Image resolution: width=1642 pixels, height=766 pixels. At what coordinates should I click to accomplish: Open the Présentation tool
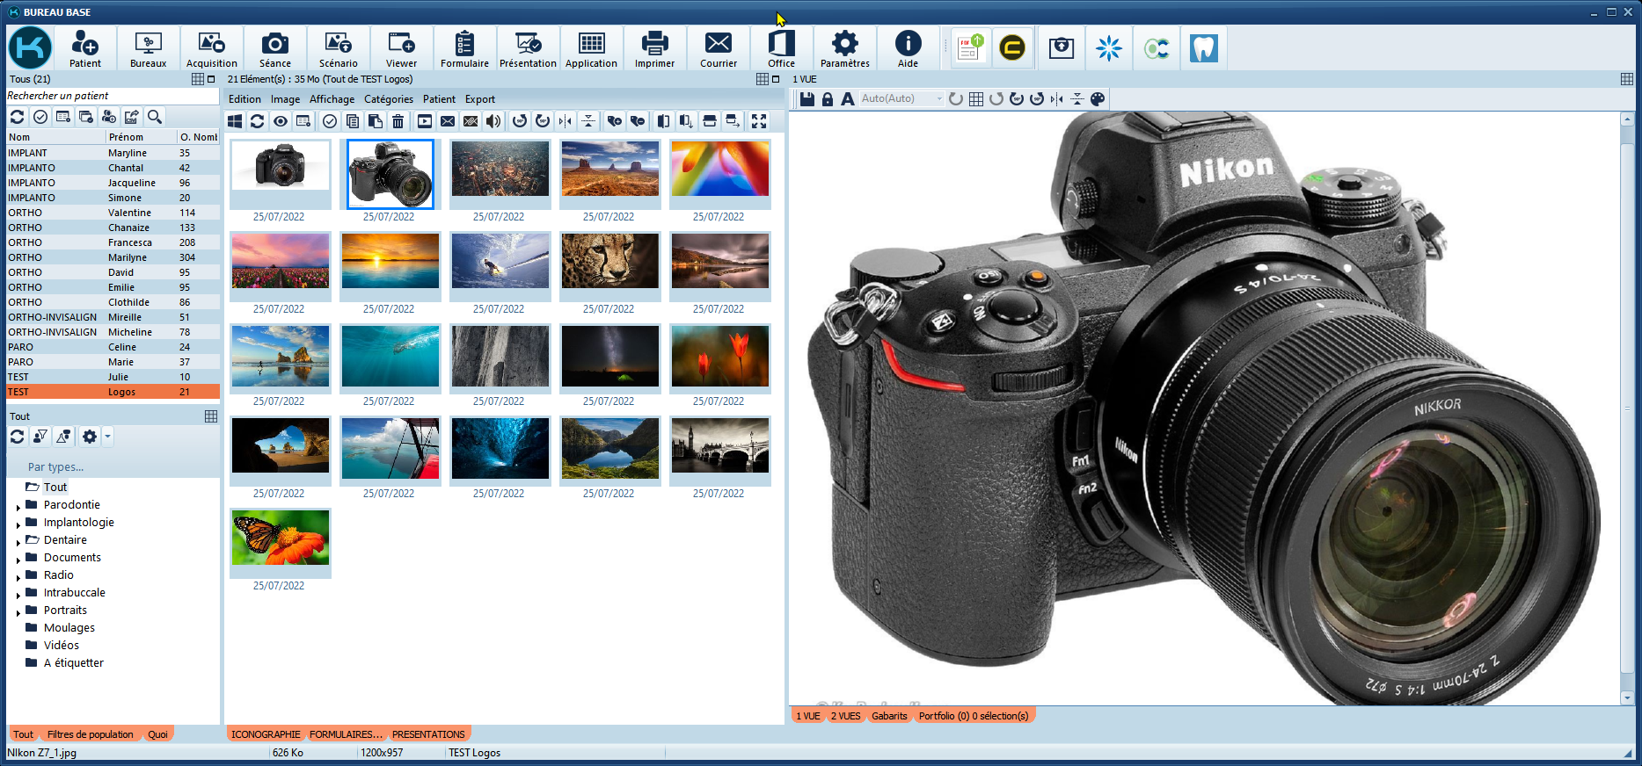(x=528, y=48)
